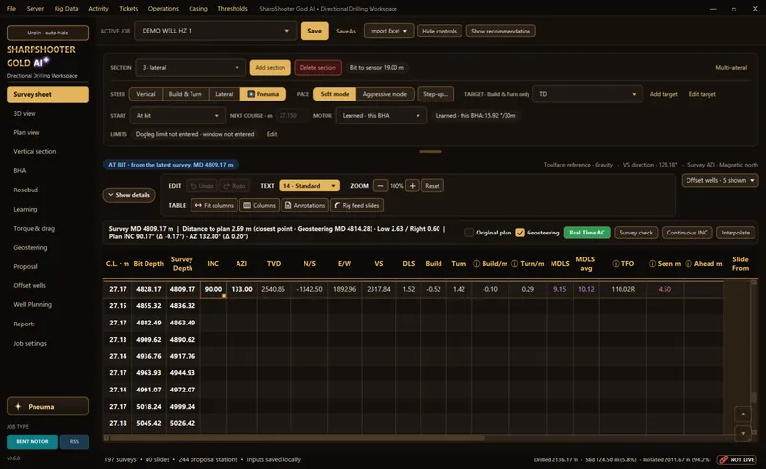Click info icon beside Turn/m header
Viewport: 766px width, 469px height.
pyautogui.click(x=514, y=264)
